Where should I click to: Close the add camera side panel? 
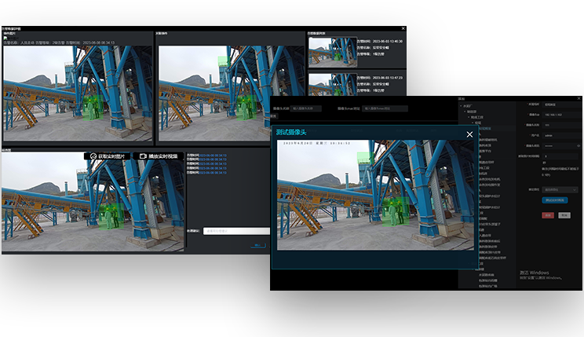tap(579, 98)
